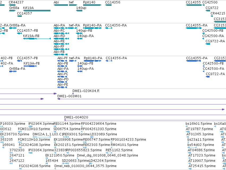
Task: Open the Kif19A-PB protein feature
Action: [x=30, y=66]
